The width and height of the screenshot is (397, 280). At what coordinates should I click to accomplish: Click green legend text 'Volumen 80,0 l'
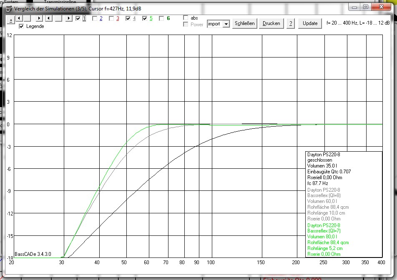tap(322, 237)
